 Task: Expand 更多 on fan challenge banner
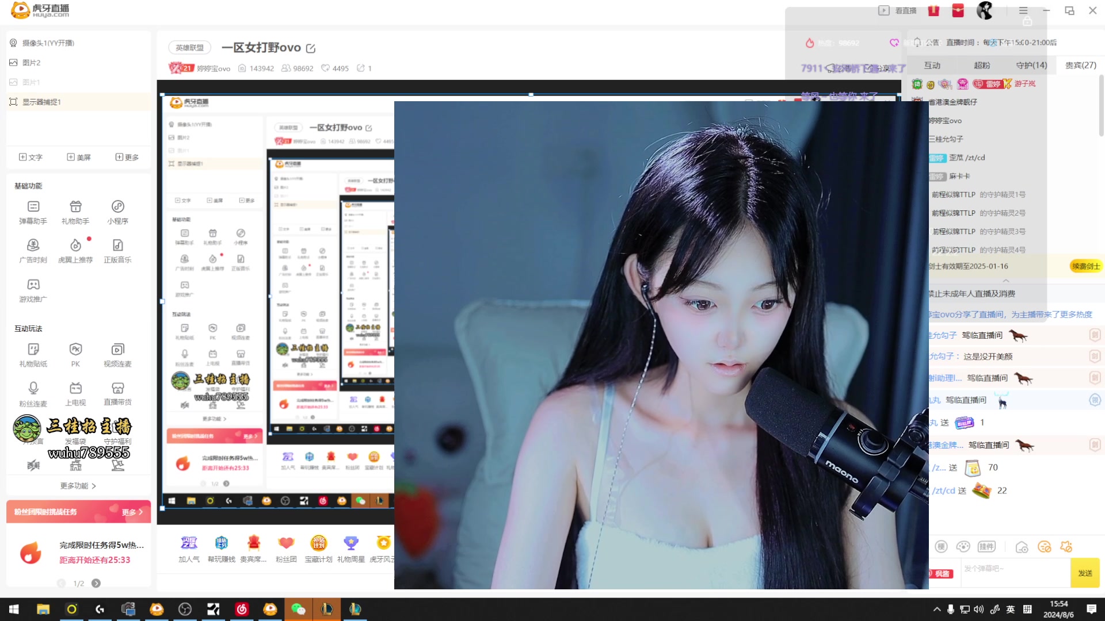click(132, 512)
